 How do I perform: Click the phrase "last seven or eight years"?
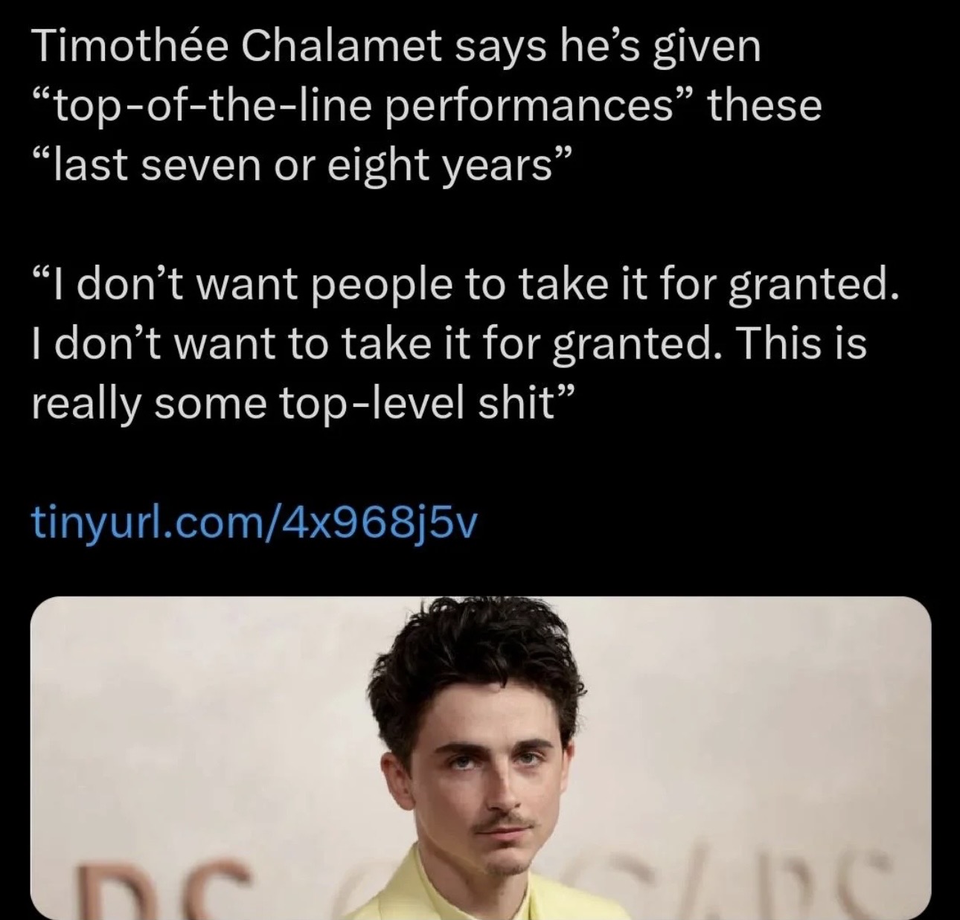click(x=302, y=166)
